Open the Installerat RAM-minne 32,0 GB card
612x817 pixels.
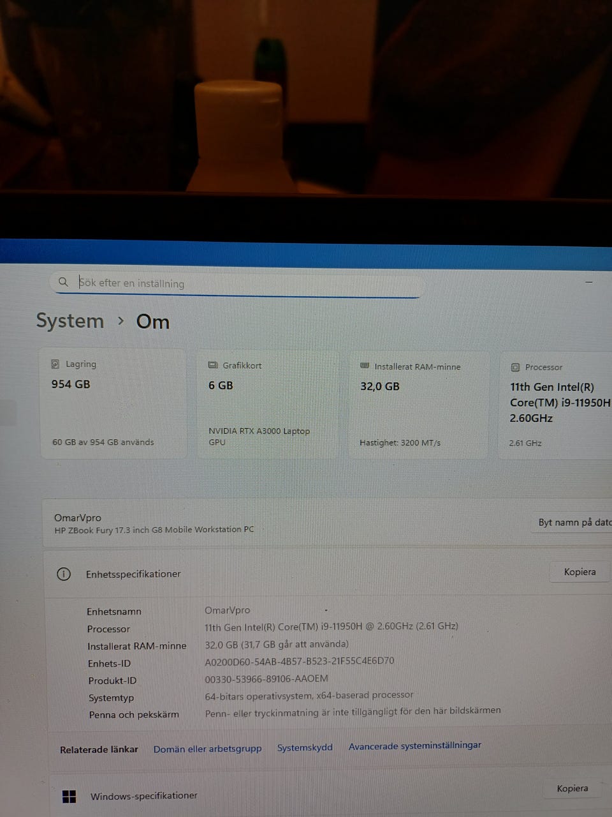coord(418,405)
